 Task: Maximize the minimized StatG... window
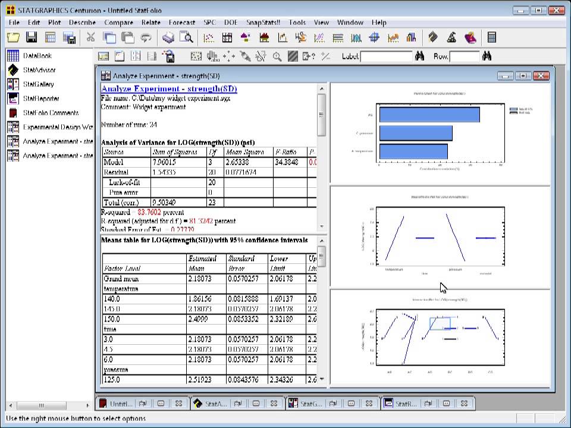(351, 404)
